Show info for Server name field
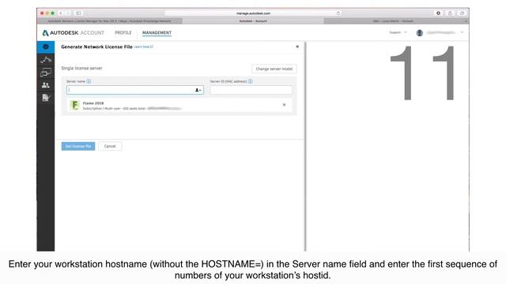This screenshot has height=284, width=506. click(89, 81)
